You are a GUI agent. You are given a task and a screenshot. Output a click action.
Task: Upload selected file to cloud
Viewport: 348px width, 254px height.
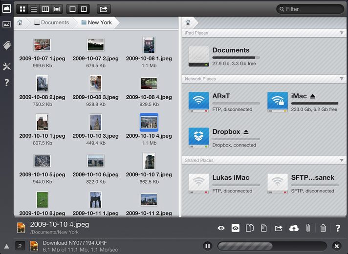click(x=294, y=228)
